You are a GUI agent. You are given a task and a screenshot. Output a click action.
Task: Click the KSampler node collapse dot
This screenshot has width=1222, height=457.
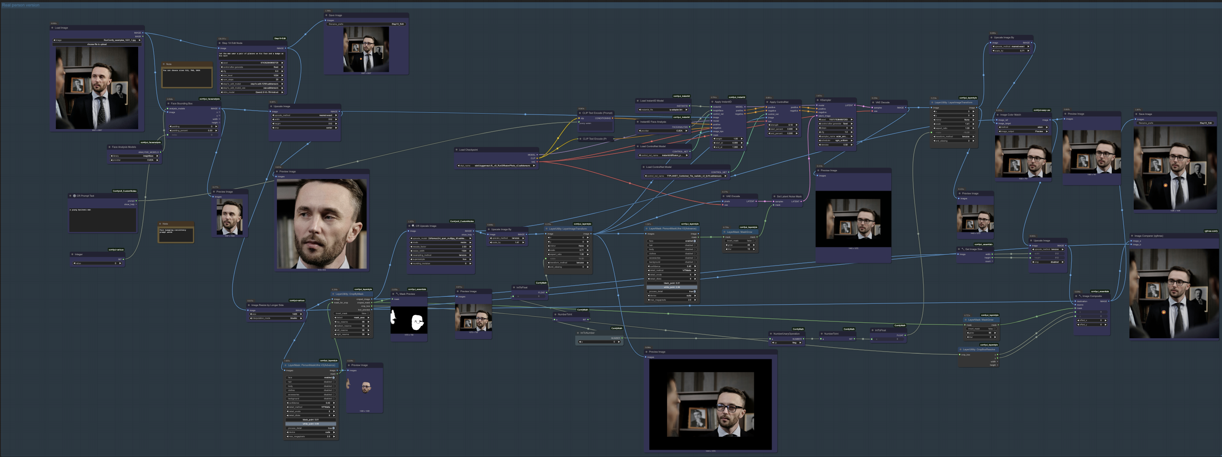(x=818, y=100)
